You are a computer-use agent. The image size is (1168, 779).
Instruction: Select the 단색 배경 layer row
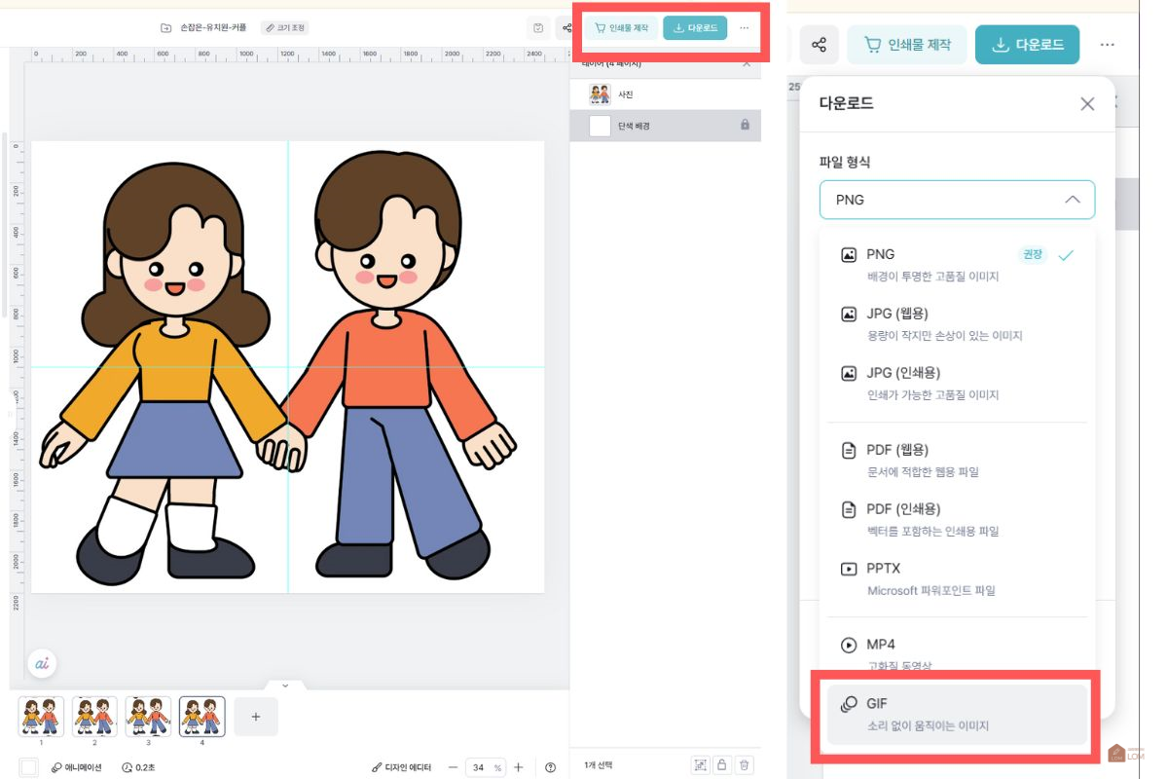click(x=665, y=126)
